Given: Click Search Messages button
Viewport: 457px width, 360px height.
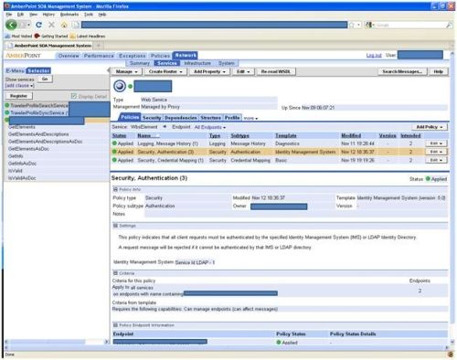Looking at the screenshot, I should pyautogui.click(x=402, y=71).
